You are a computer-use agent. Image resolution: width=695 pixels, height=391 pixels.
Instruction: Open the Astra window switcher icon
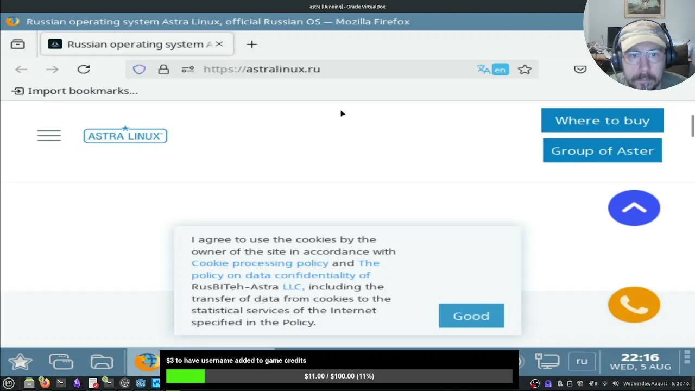coord(61,362)
